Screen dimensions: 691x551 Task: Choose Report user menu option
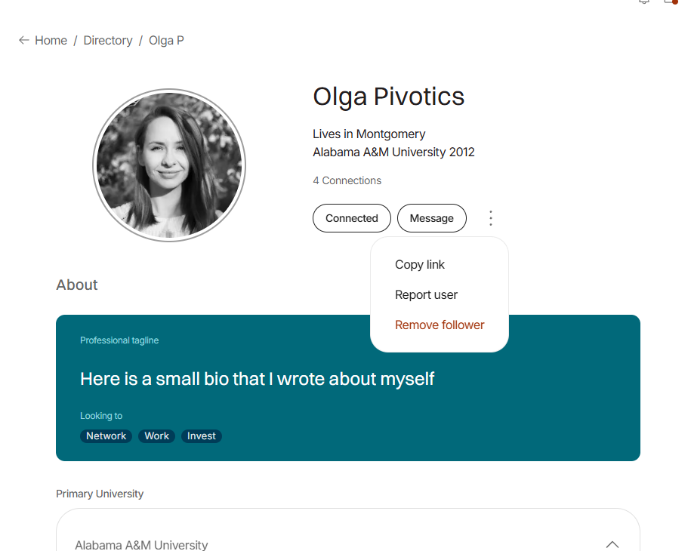(426, 294)
